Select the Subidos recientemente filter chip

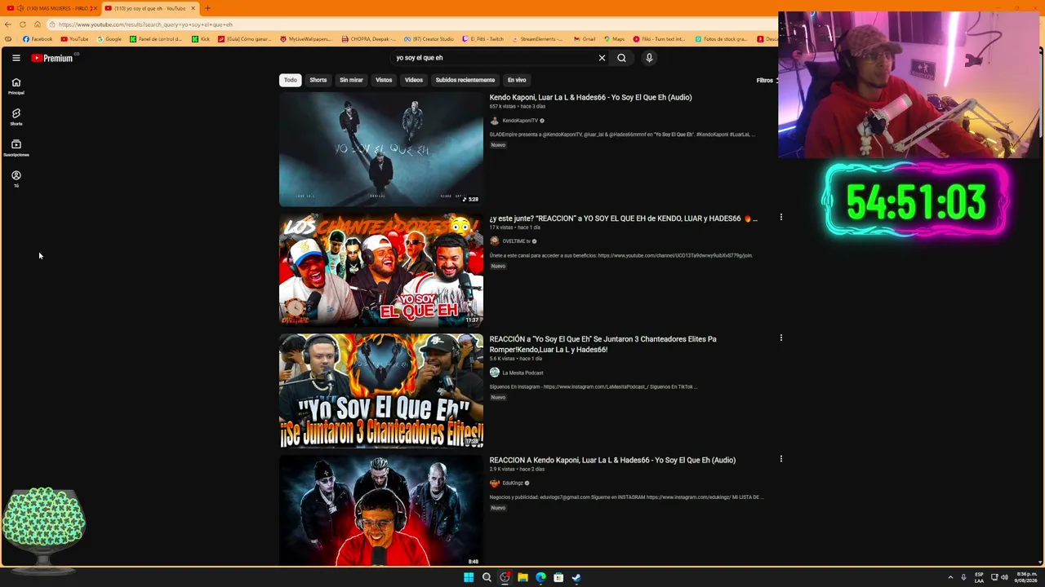point(465,80)
